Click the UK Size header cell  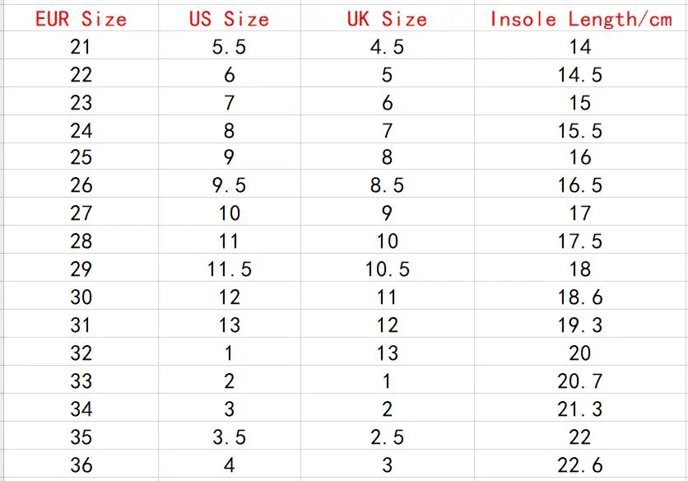click(387, 18)
